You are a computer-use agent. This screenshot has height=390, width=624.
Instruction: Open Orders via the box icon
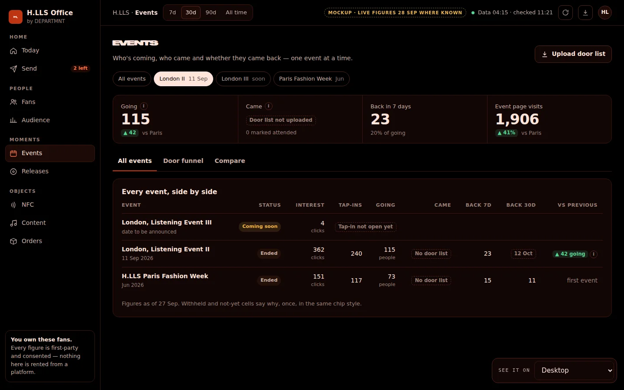[13, 241]
